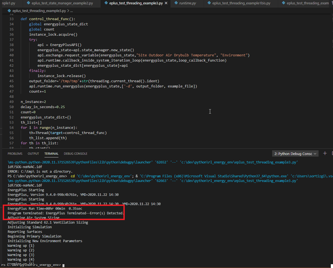Click 'Adjusting Standard 62.1 Ventilation Sizing' terminal line
This screenshot has height=268, width=333.
click(x=48, y=223)
